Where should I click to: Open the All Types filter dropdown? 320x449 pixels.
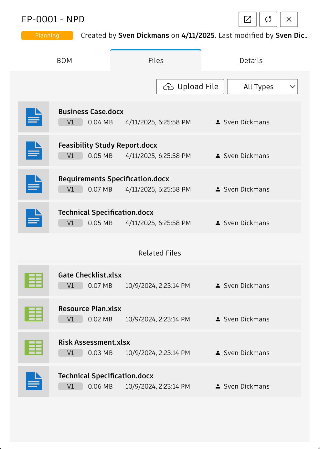[x=262, y=87]
